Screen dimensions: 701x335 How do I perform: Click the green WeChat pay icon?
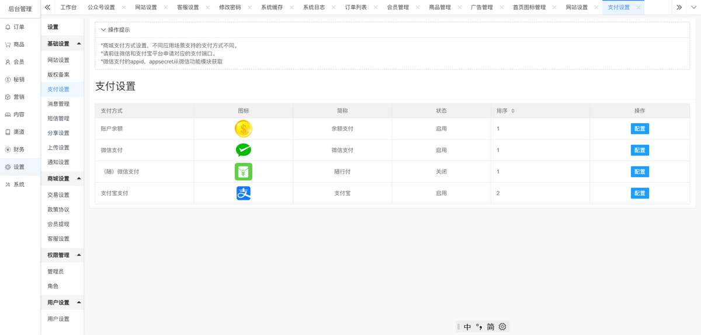coord(244,151)
